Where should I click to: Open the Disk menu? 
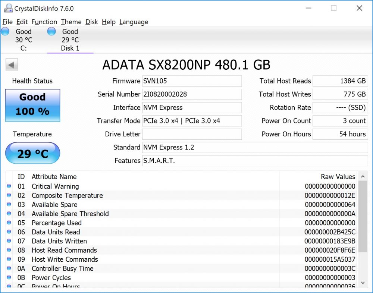(x=92, y=22)
